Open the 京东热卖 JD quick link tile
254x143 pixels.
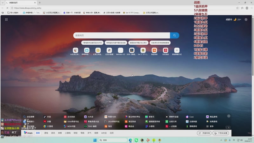tap(165, 51)
